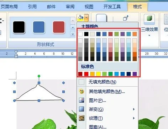Pick standard dark red color swatch
Screen dimensions: 168x129
point(80,74)
